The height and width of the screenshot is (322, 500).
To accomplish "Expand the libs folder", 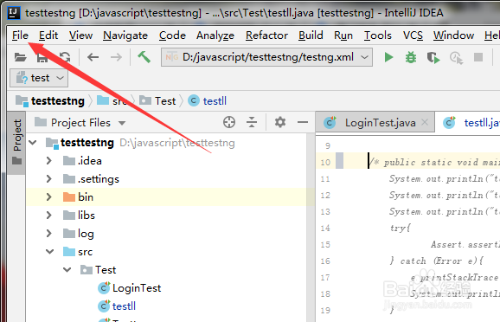I will [x=48, y=216].
